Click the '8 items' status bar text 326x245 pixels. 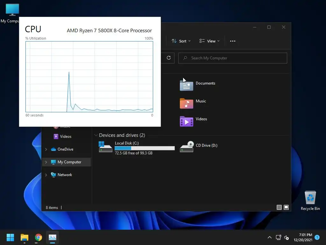click(x=52, y=207)
